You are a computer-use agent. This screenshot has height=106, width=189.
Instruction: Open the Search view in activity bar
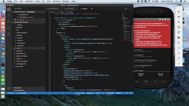pos(9,15)
